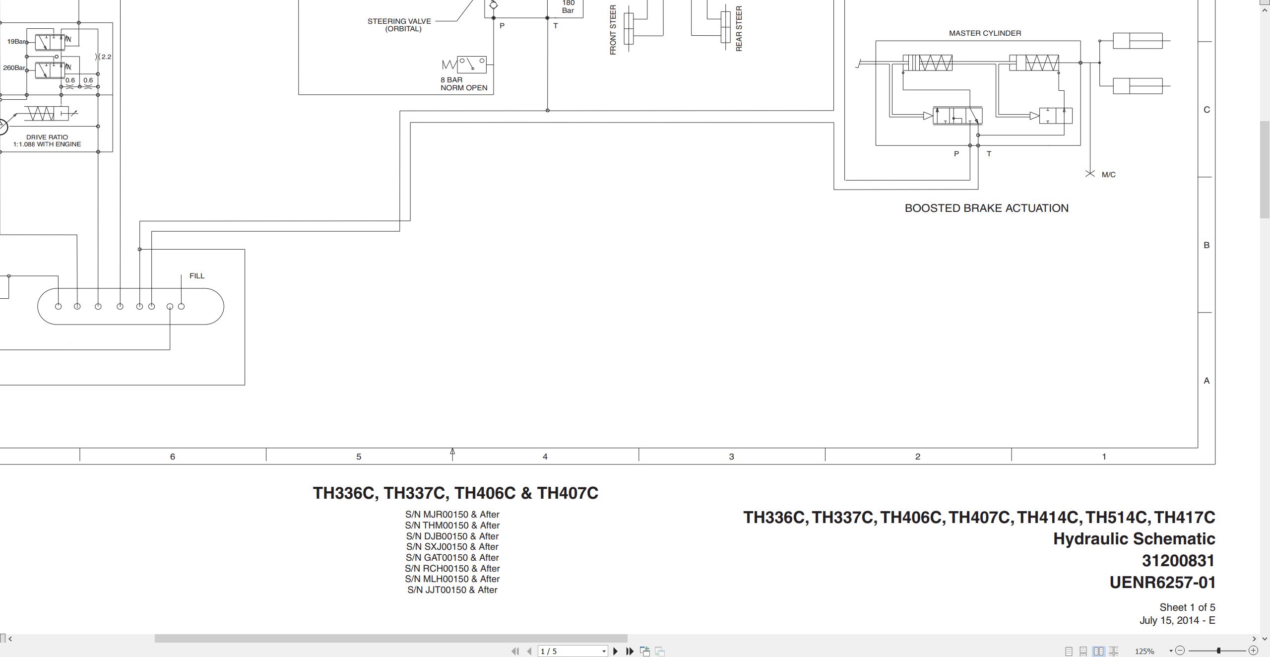Click the horizontal scrollbar thumb
This screenshot has height=657, width=1270.
[391, 638]
